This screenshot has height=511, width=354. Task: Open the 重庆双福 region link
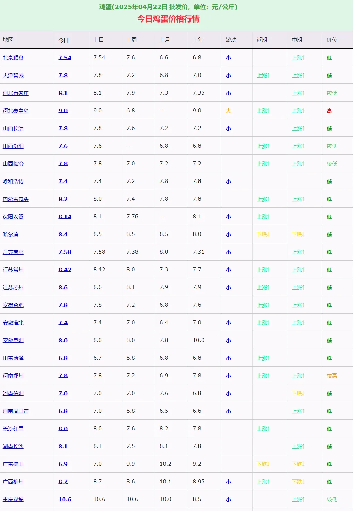tap(13, 500)
